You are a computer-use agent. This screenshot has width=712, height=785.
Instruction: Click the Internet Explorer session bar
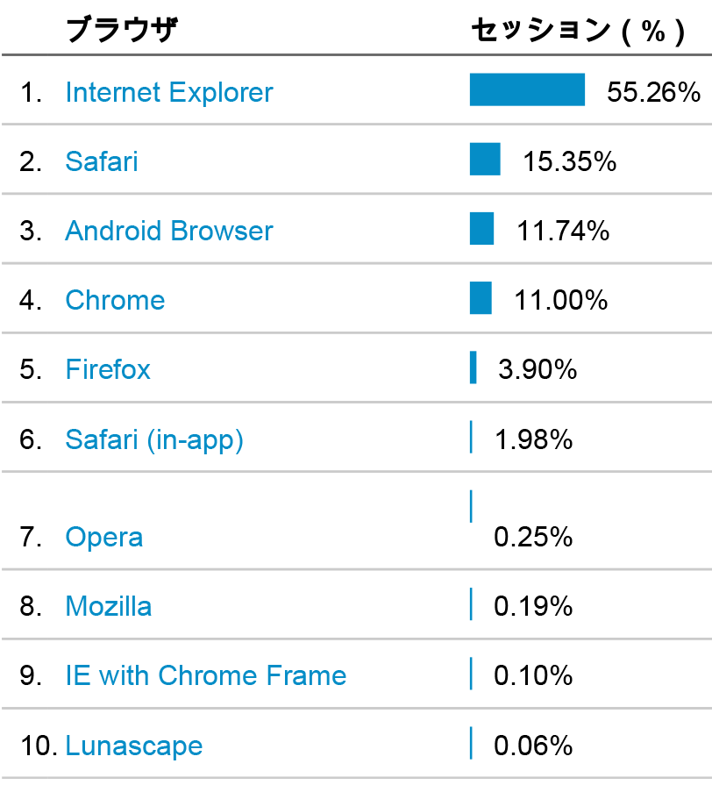coord(527,89)
